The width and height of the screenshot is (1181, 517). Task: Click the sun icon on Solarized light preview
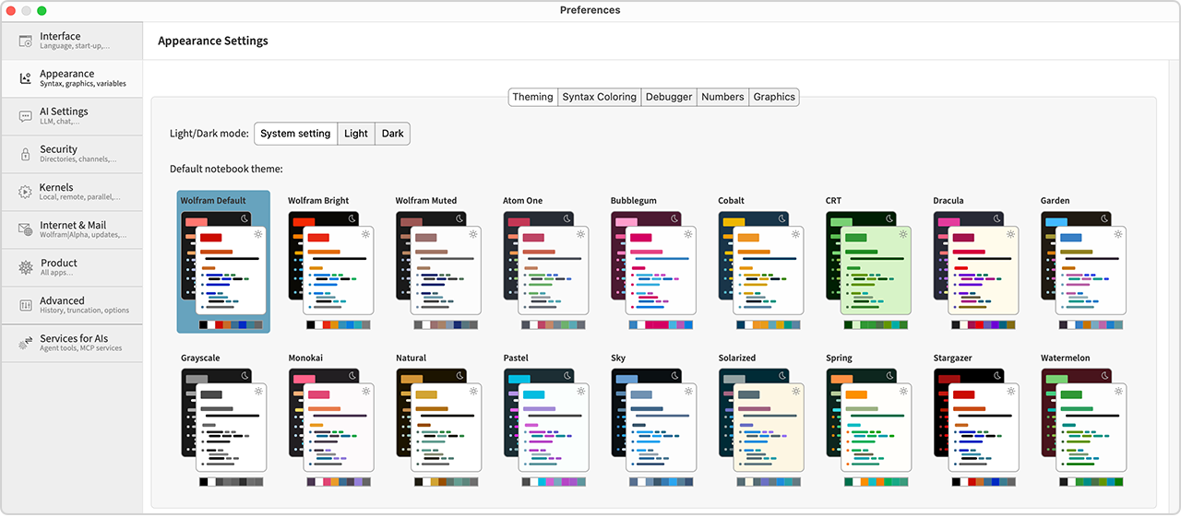coord(795,392)
